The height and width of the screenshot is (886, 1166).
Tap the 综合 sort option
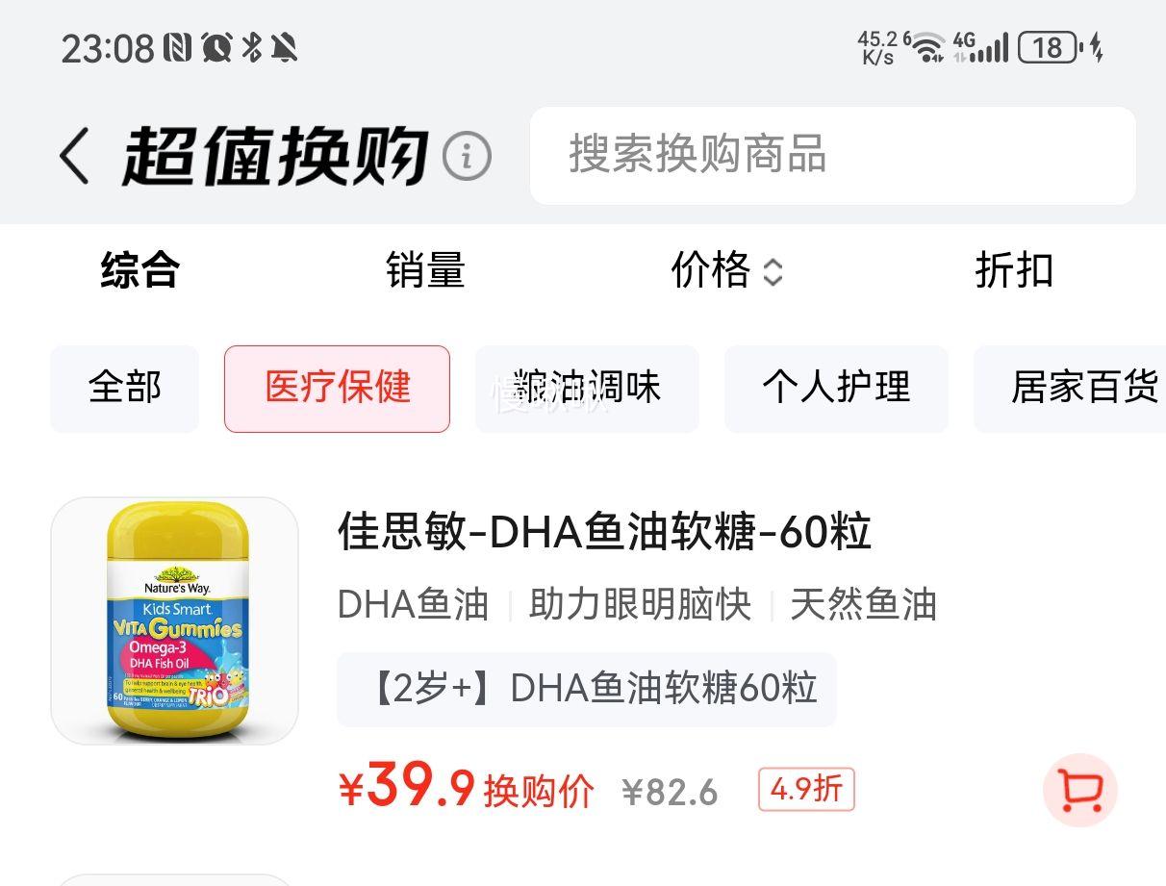(138, 272)
